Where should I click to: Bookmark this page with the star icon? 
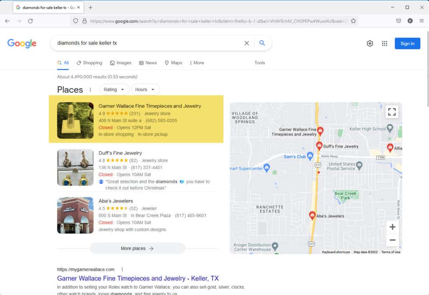(353, 21)
